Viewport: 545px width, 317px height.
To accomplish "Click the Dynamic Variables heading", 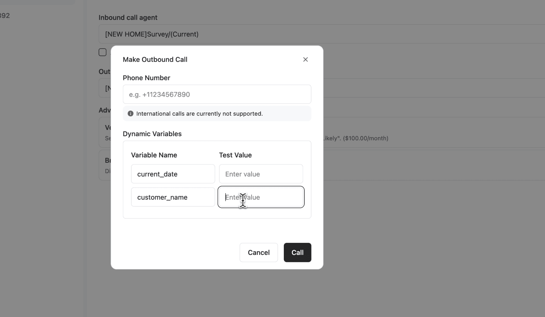I will 152,134.
